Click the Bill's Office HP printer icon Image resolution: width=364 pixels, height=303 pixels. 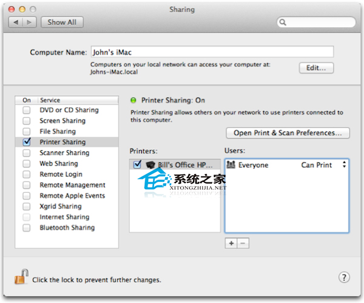150,165
